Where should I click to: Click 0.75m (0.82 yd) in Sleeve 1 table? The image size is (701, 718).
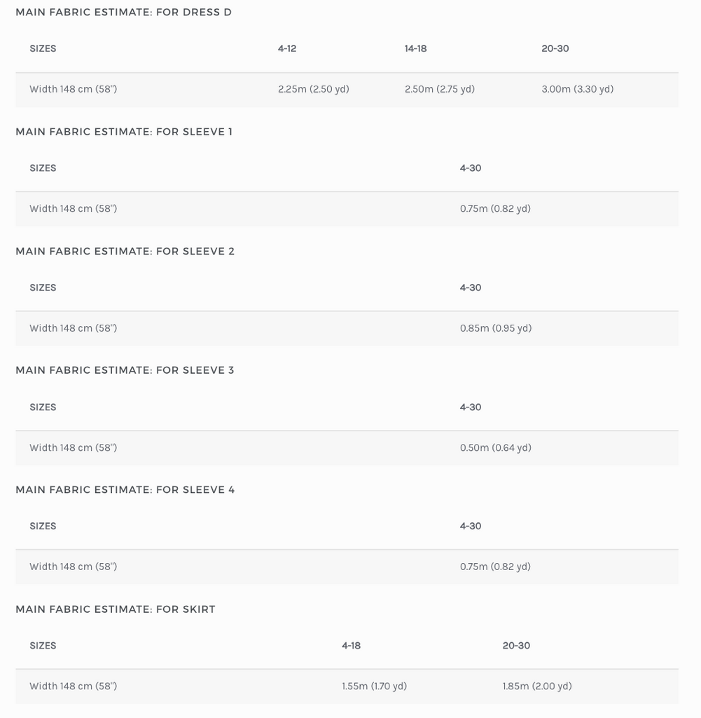[x=495, y=208]
